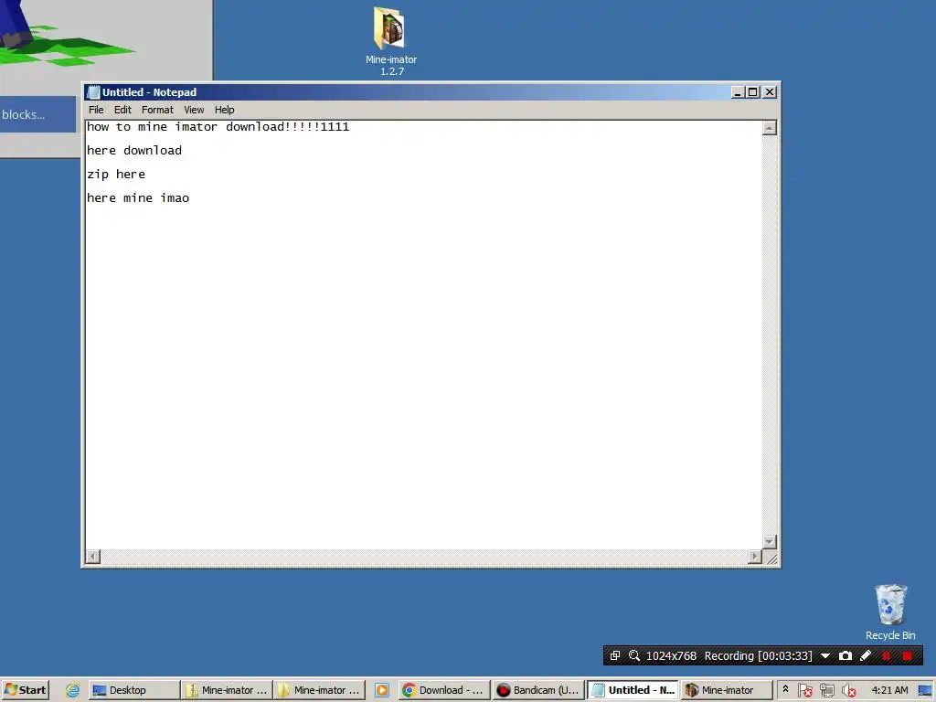Click the first line about mine imator download

pos(218,126)
